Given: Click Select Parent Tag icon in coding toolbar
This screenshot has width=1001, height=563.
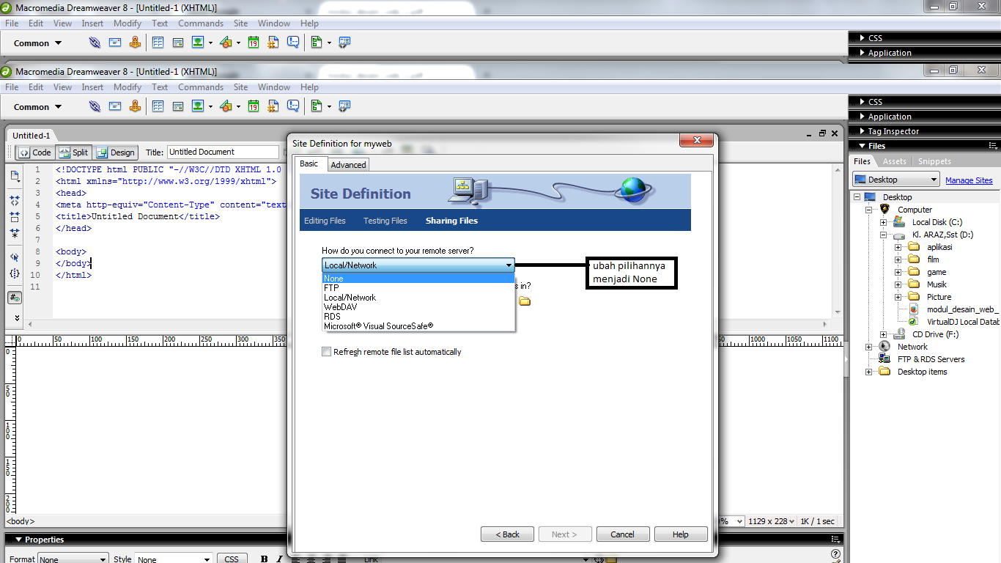Looking at the screenshot, I should pos(15,257).
